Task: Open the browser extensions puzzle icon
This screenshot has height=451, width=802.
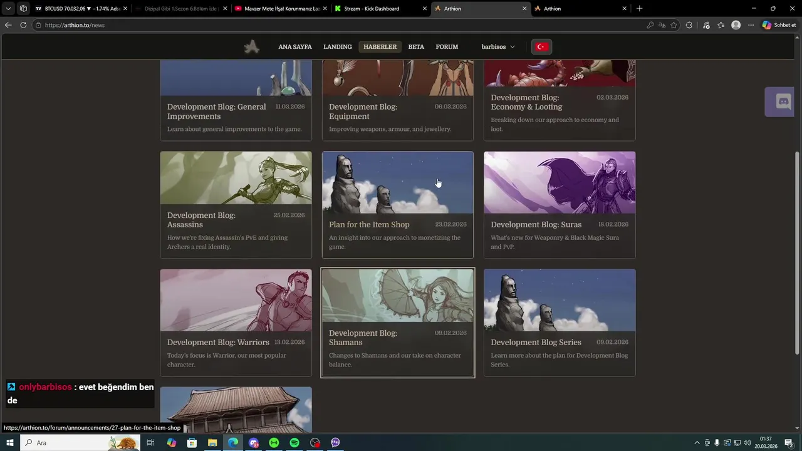Action: point(689,25)
